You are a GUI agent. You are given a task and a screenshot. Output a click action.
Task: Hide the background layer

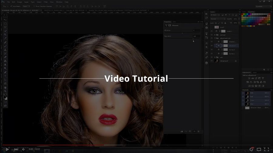click(212, 61)
